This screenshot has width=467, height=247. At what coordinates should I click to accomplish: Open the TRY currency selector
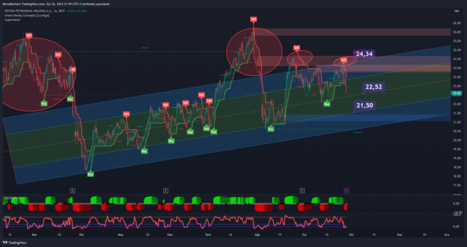coord(456,11)
